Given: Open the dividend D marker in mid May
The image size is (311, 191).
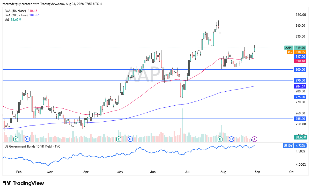Looking at the screenshot, I should pos(130,139).
